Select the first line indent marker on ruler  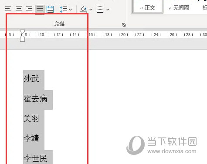pos(22,32)
